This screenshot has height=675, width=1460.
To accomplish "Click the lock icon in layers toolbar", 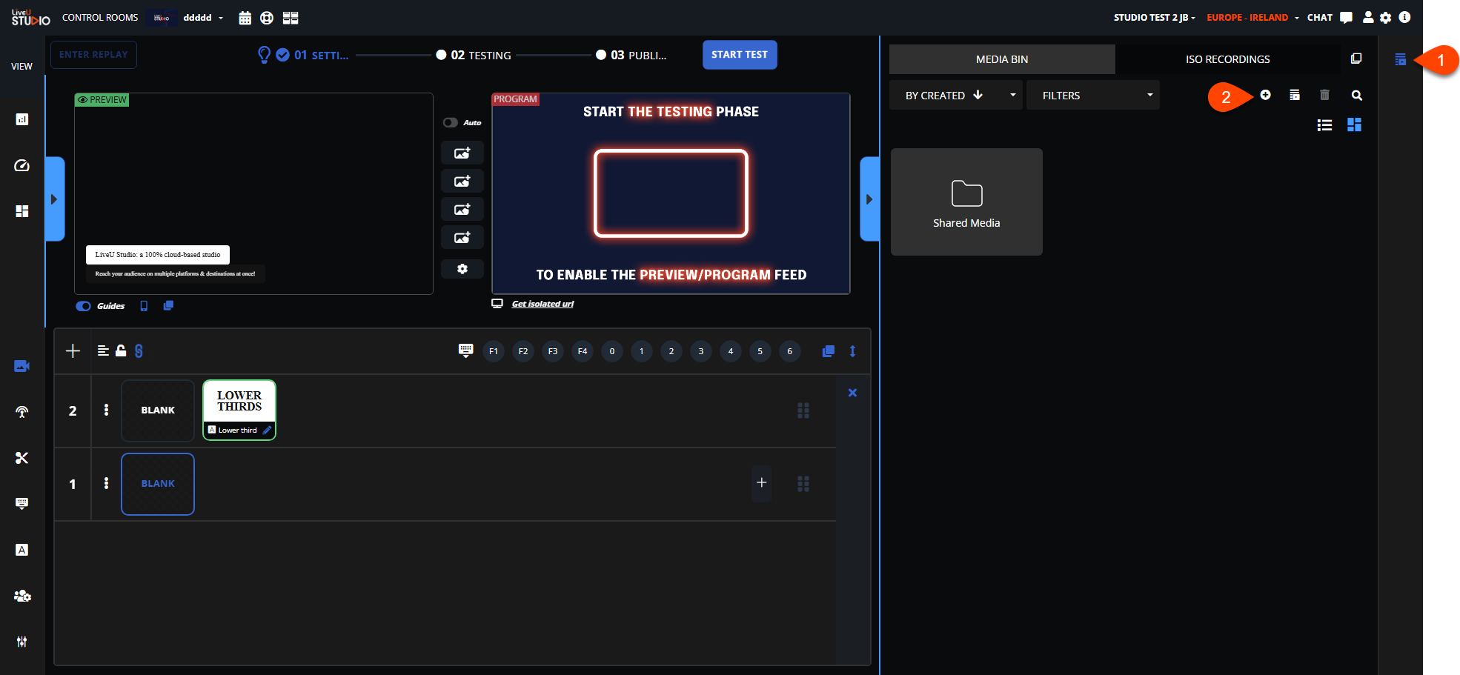I will [121, 350].
